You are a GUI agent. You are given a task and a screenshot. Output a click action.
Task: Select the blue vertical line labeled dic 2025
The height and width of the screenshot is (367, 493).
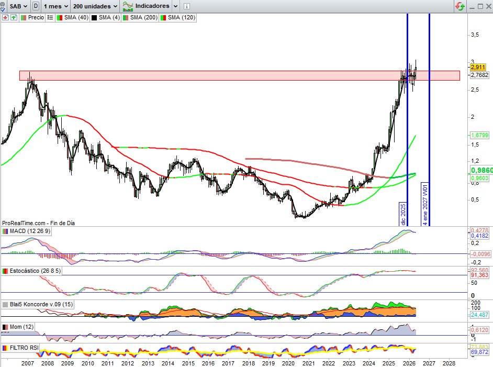click(408, 119)
